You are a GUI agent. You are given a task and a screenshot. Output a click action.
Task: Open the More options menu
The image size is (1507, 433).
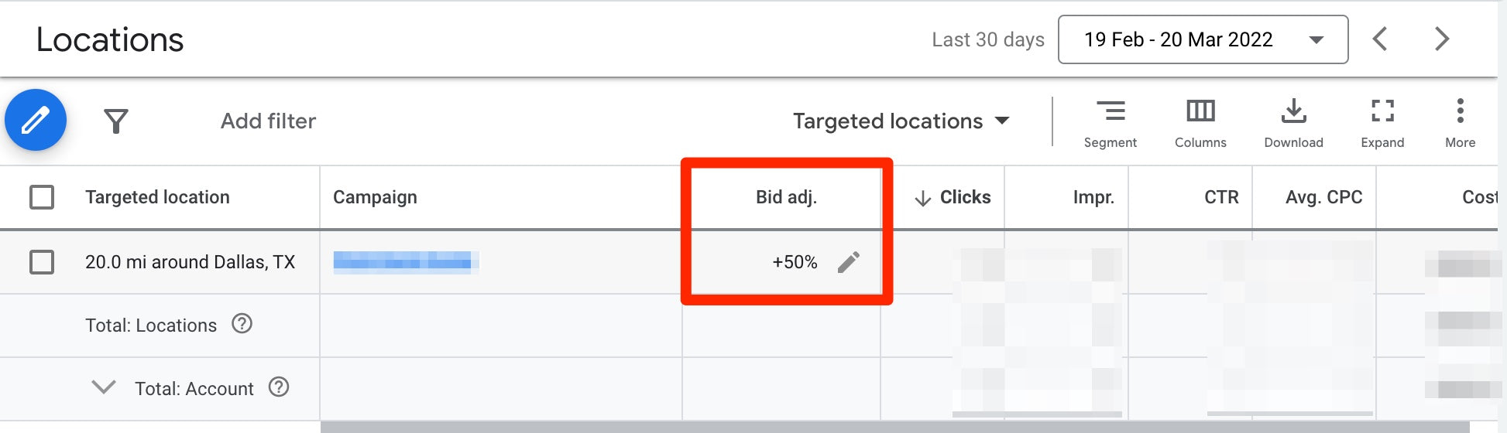[x=1460, y=123]
